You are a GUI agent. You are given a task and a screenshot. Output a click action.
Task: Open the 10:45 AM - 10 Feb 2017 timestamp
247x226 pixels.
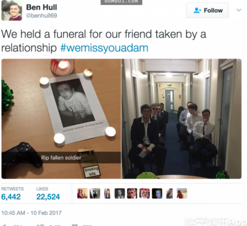[x=31, y=213]
